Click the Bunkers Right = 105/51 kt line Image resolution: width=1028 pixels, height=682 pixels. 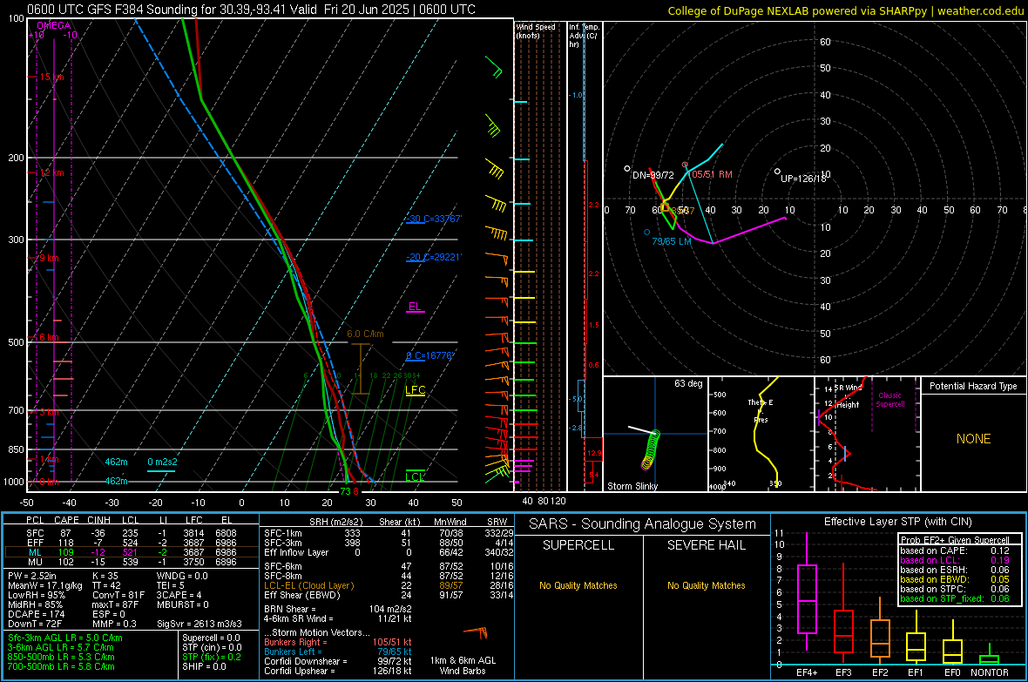338,642
